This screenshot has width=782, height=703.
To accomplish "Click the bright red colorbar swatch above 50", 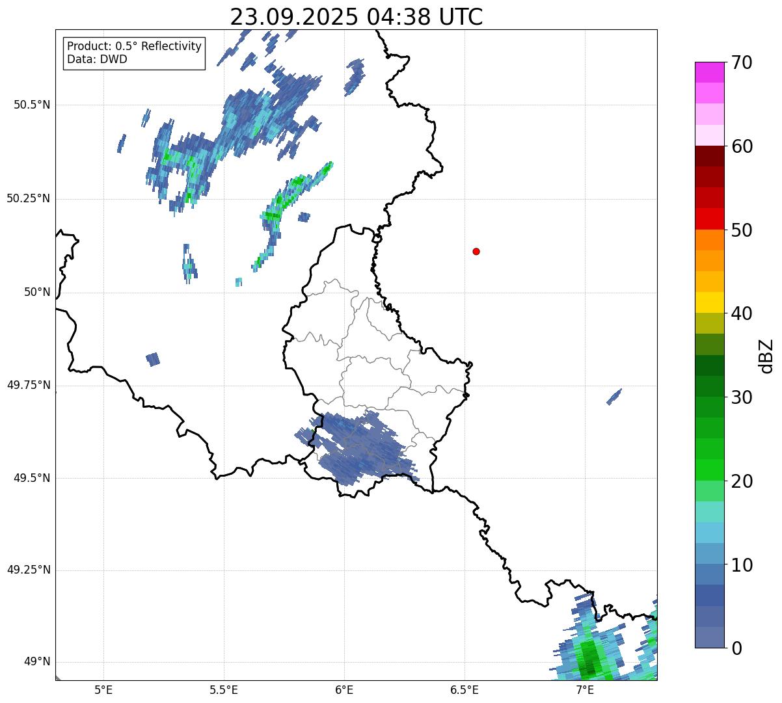I will click(709, 219).
